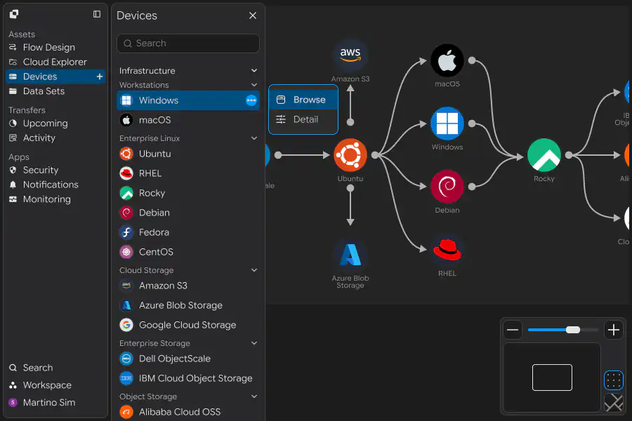Select the Ubuntu node on canvas

click(350, 155)
